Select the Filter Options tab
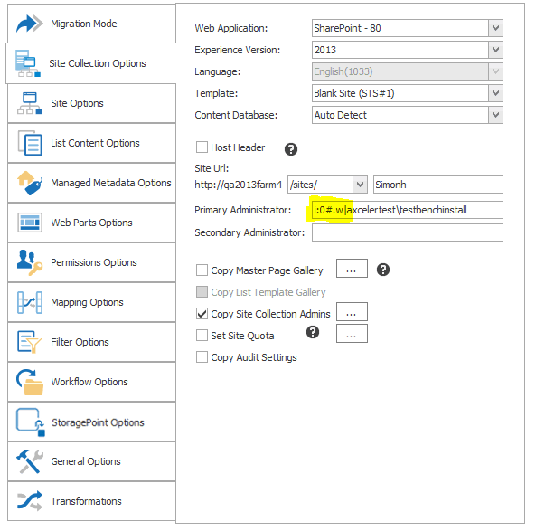 pyautogui.click(x=91, y=342)
